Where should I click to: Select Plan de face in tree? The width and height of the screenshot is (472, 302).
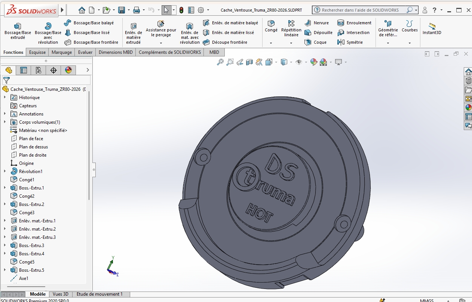click(x=31, y=139)
